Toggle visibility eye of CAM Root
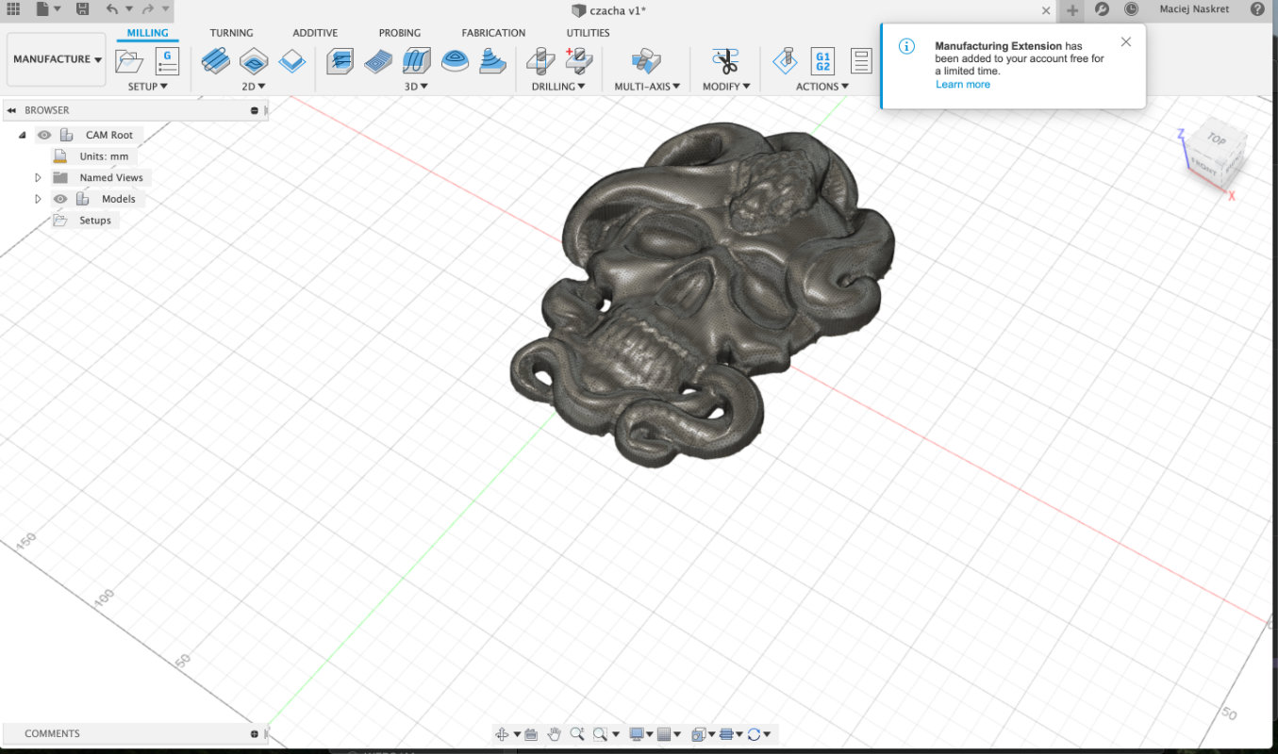 44,135
